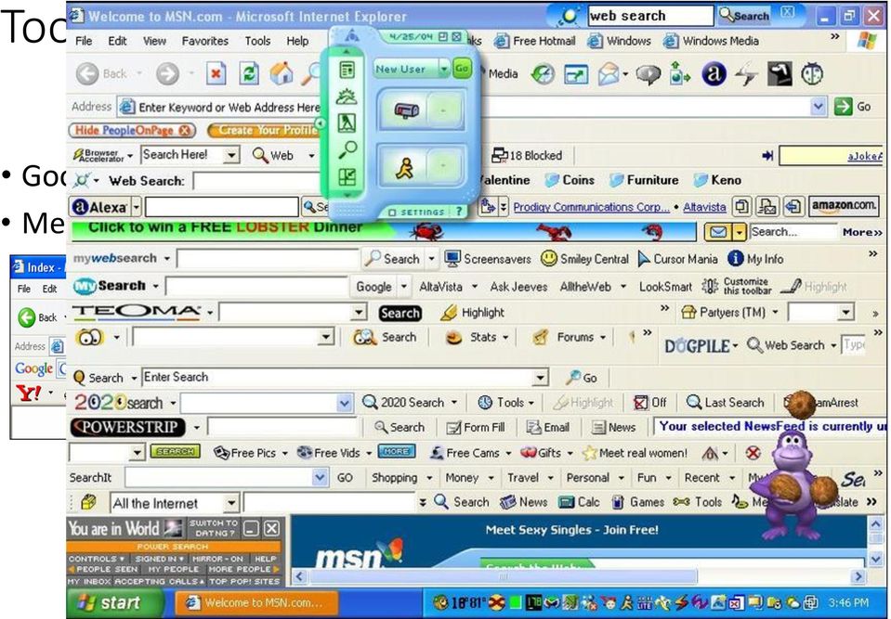Expand the 'Search Here!' combo box
Screen dimensions: 891x619
coord(231,155)
